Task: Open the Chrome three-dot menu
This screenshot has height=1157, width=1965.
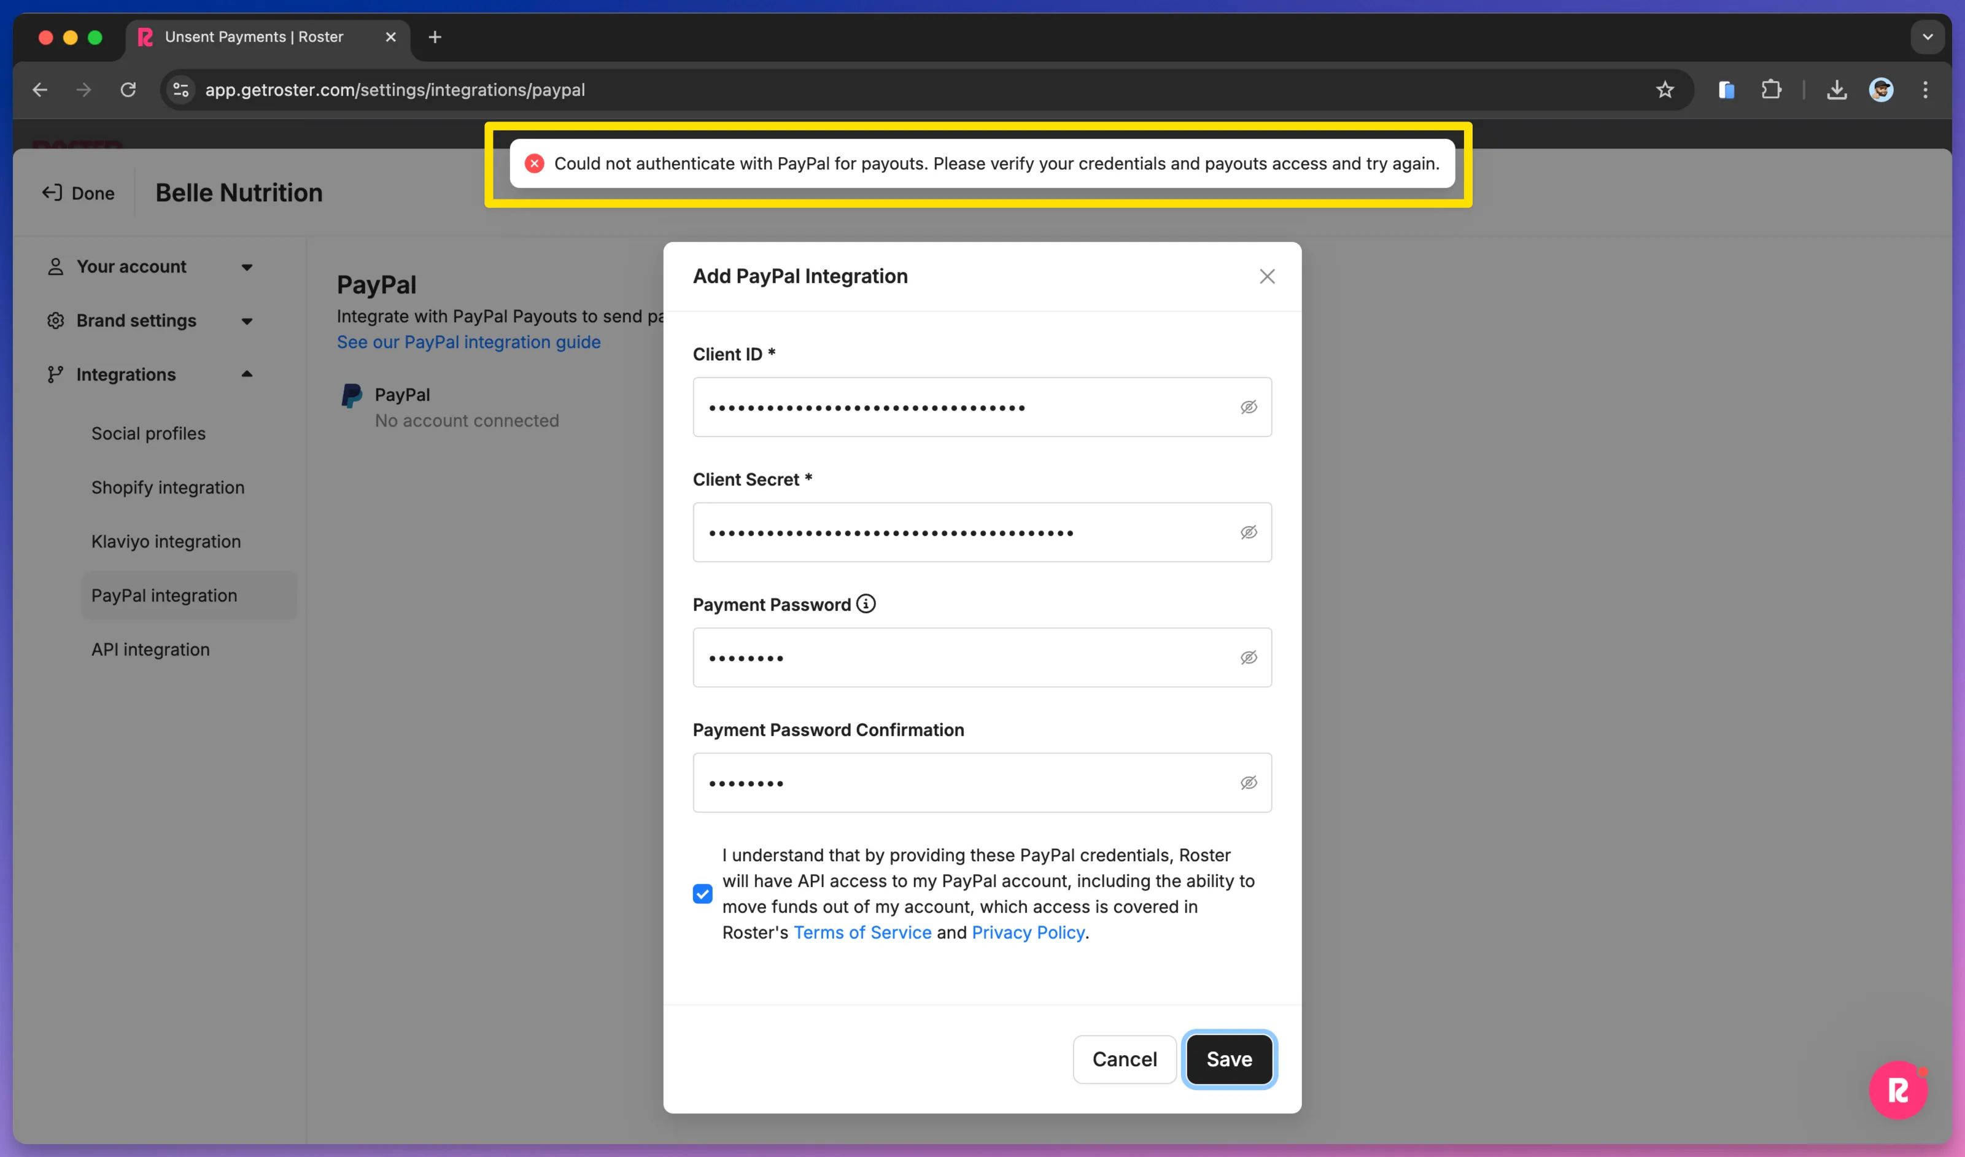Action: click(1925, 90)
